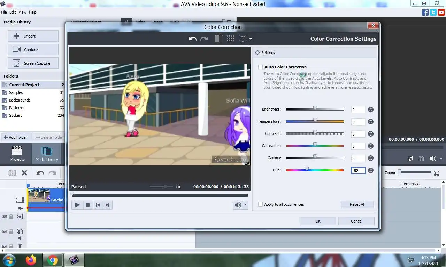Screen dimensions: 446x267
Task: Step to next frame in preview
Action: [108, 205]
